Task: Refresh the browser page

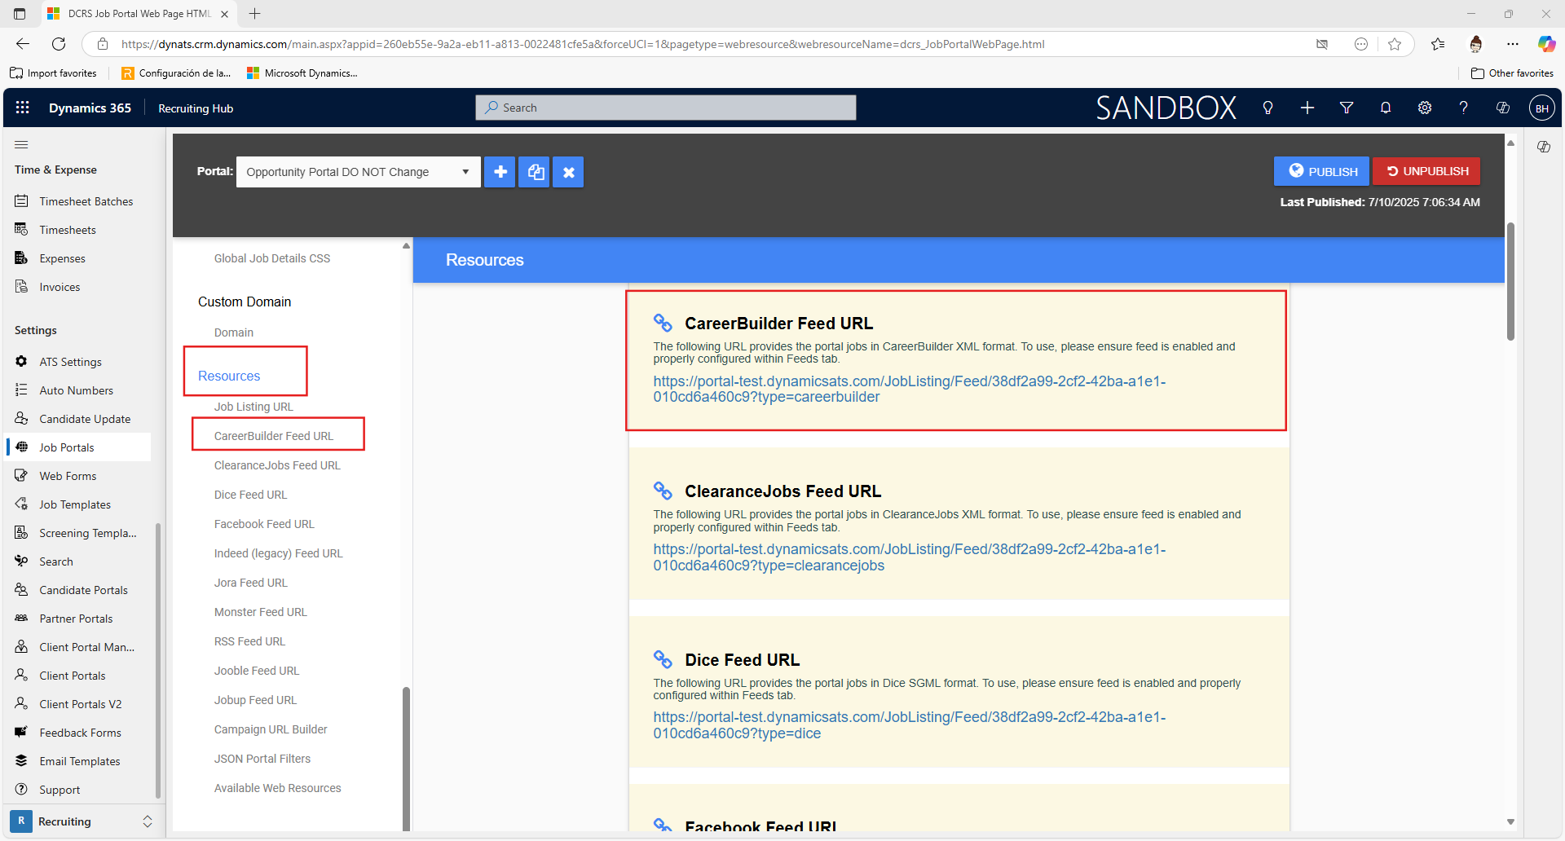Action: click(x=59, y=44)
